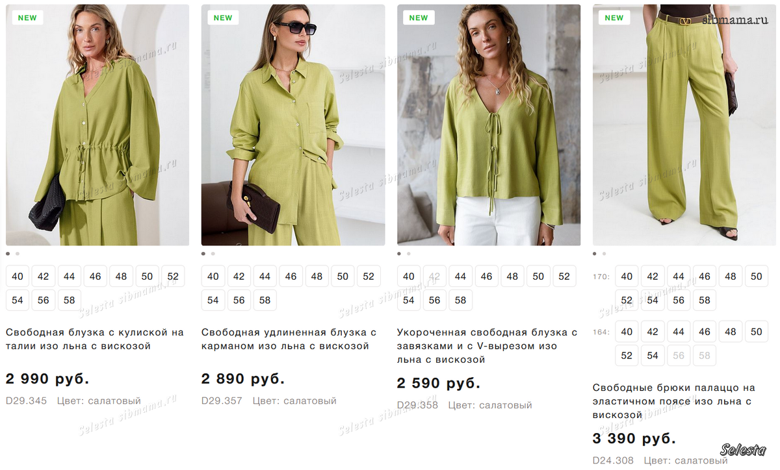The width and height of the screenshot is (780, 470).
Task: Click the 2 590 руб. price
Action: pyautogui.click(x=439, y=383)
